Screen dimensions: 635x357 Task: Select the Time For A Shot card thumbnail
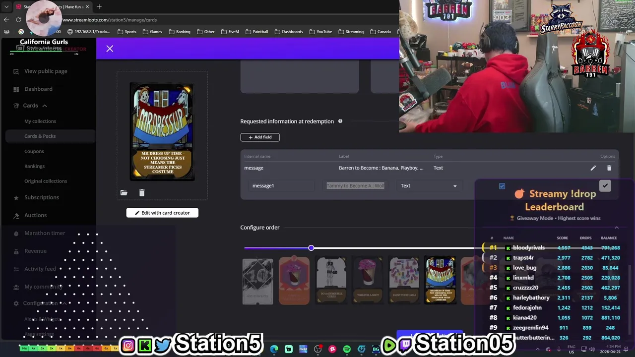[x=368, y=280]
